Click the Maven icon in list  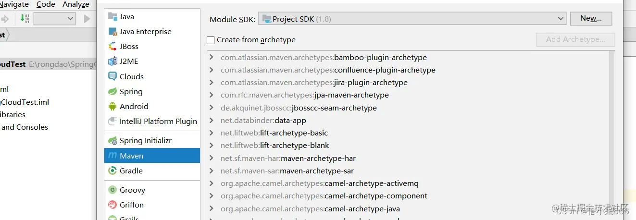112,156
